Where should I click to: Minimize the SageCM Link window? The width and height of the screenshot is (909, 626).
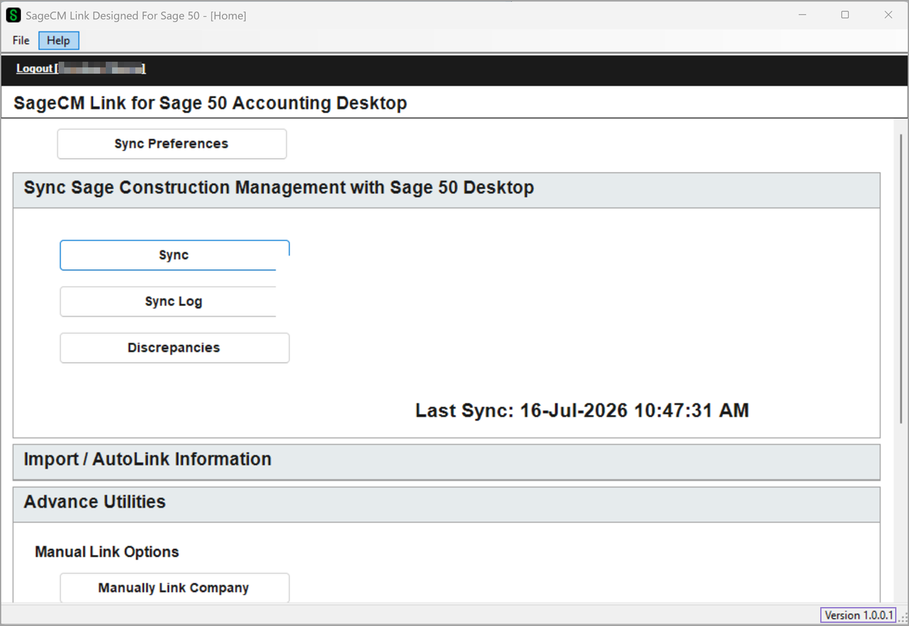[x=803, y=14]
